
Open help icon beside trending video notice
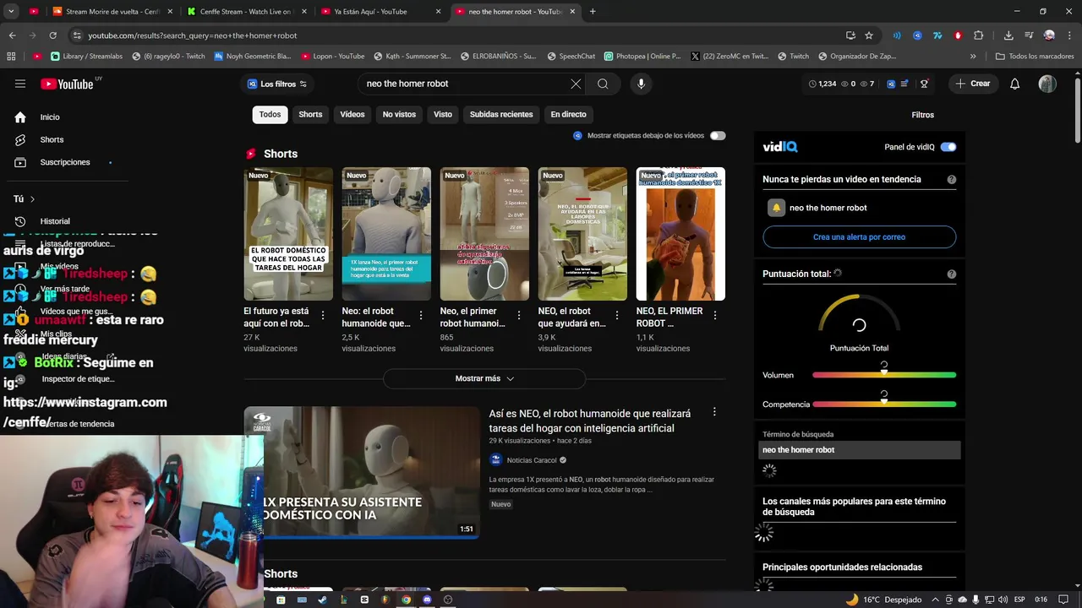(952, 180)
